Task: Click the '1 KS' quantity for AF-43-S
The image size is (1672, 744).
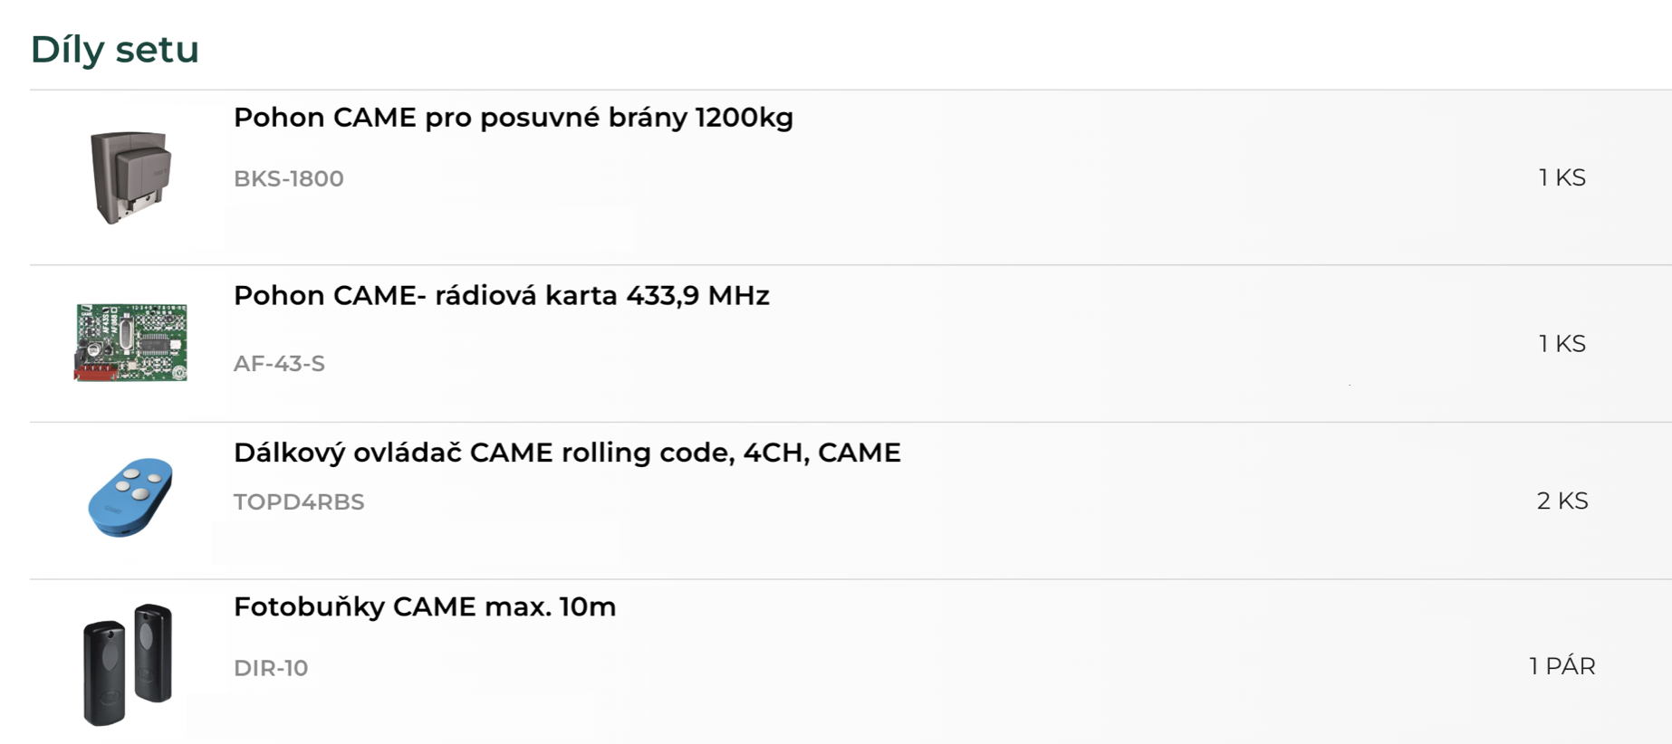Action: pyautogui.click(x=1561, y=344)
